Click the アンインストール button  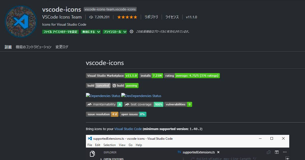(x=113, y=32)
